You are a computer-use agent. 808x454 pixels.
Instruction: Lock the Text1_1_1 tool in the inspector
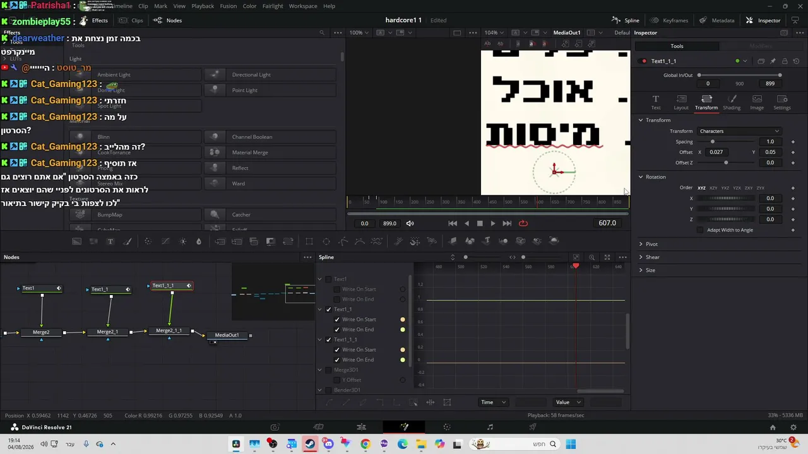[x=785, y=61]
